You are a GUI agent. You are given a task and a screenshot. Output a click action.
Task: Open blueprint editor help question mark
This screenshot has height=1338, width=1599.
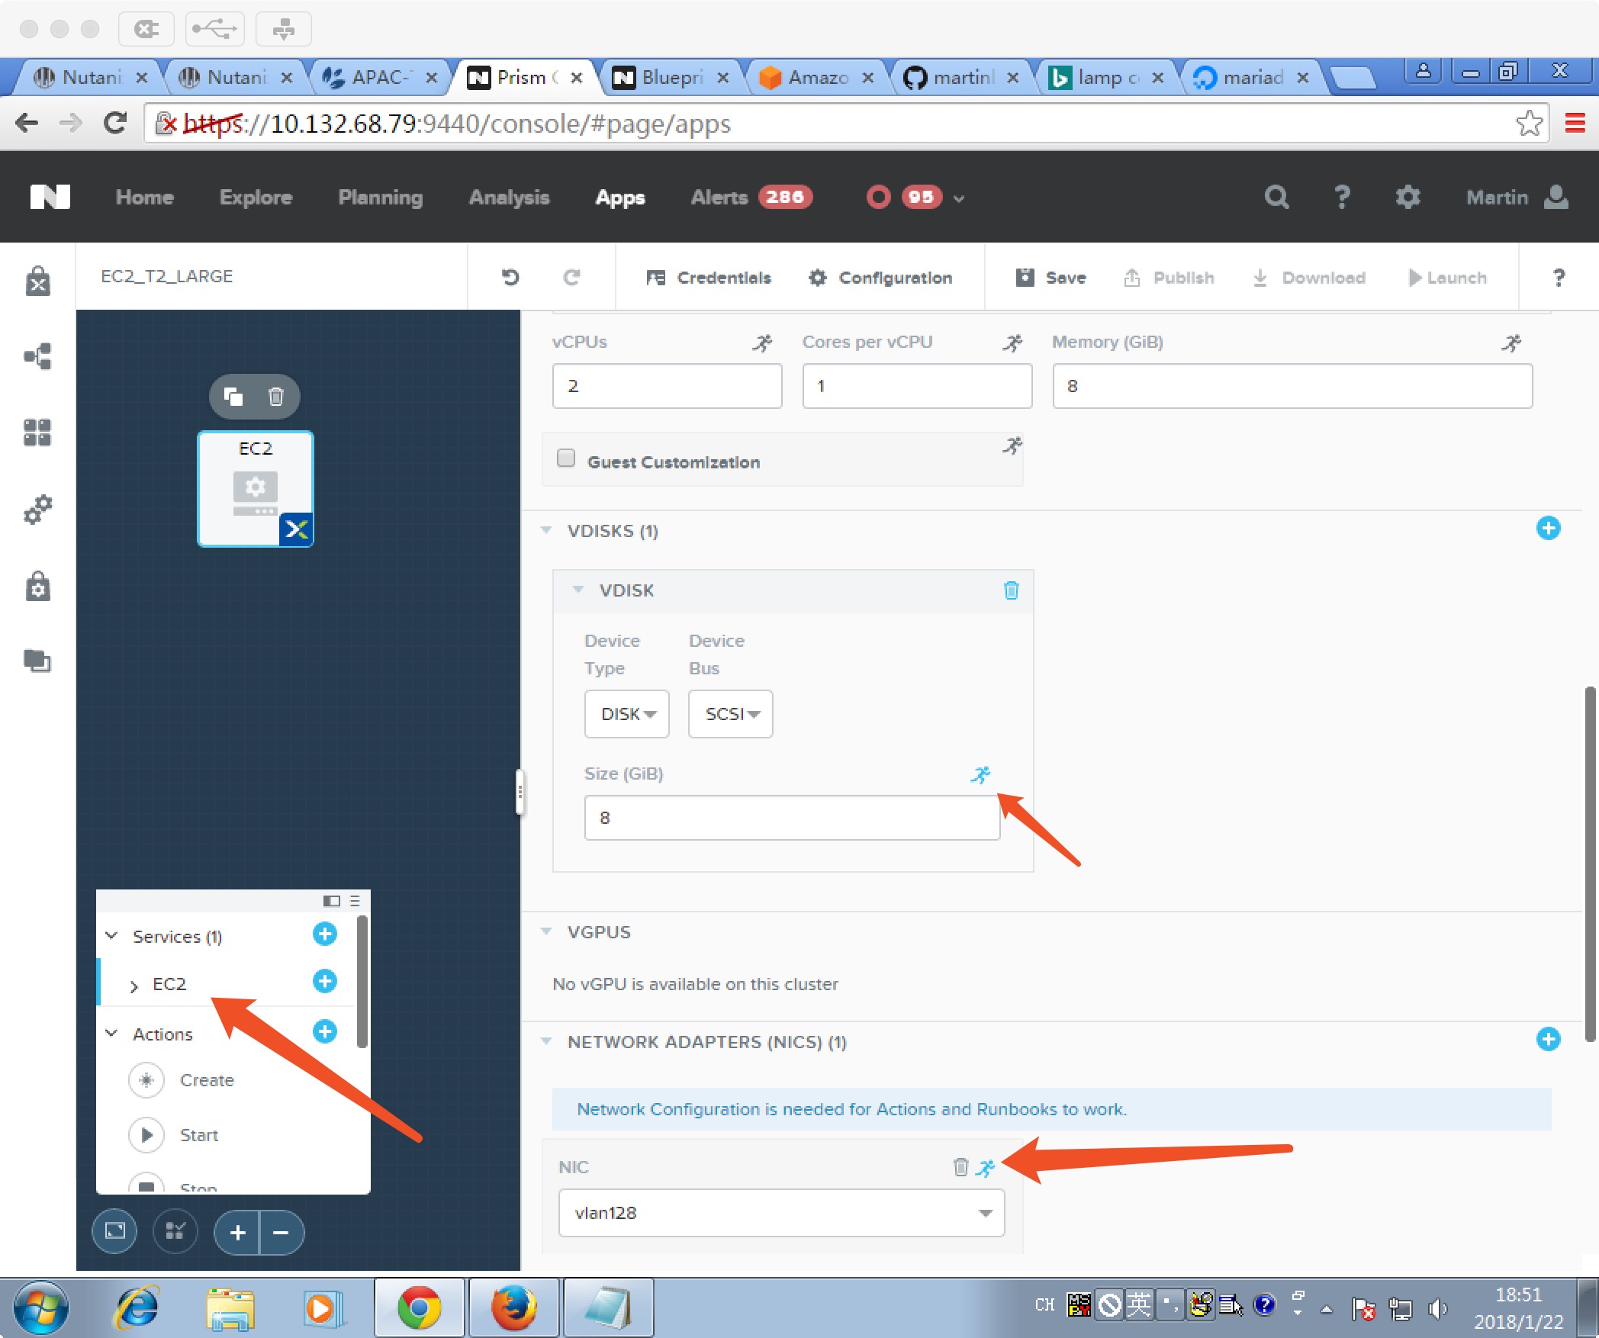tap(1559, 277)
